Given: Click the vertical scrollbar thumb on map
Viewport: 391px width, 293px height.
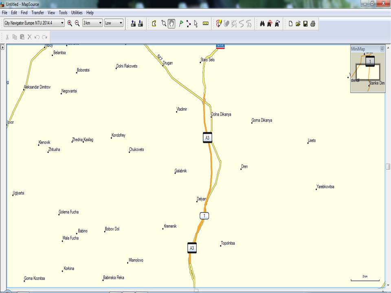Looking at the screenshot, I should point(388,166).
